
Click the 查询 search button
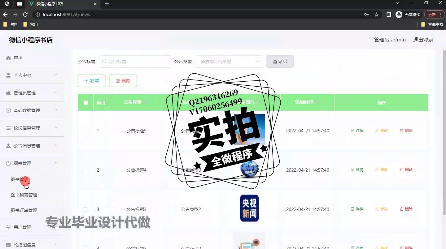pyautogui.click(x=280, y=62)
